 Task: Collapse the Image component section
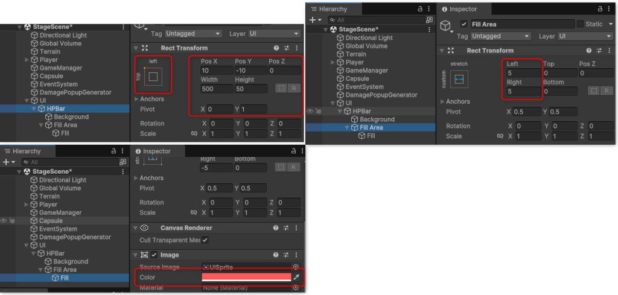(135, 255)
